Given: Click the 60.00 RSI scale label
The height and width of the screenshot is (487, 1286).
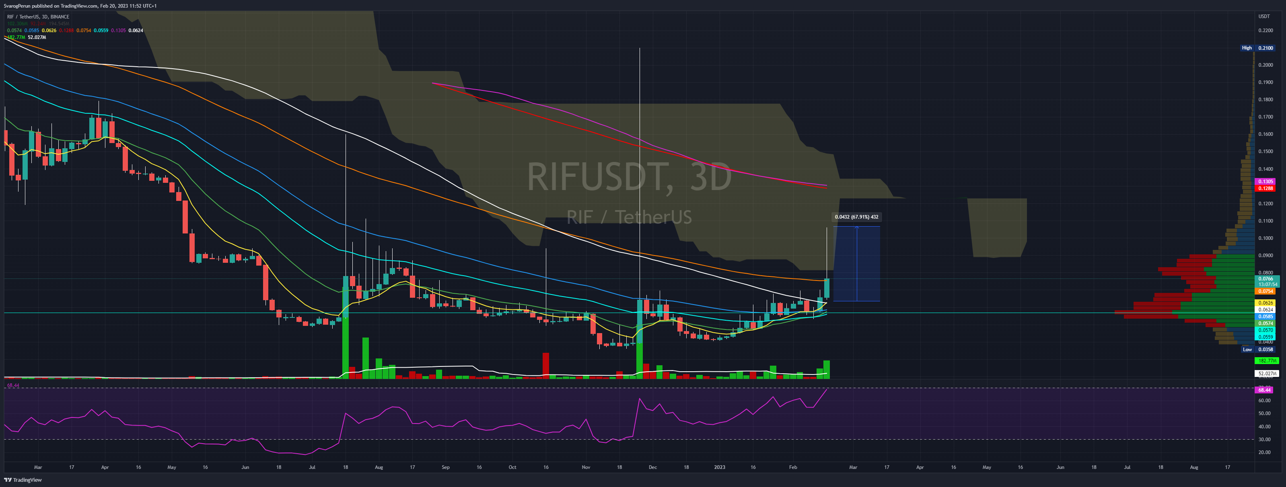Looking at the screenshot, I should (1265, 401).
